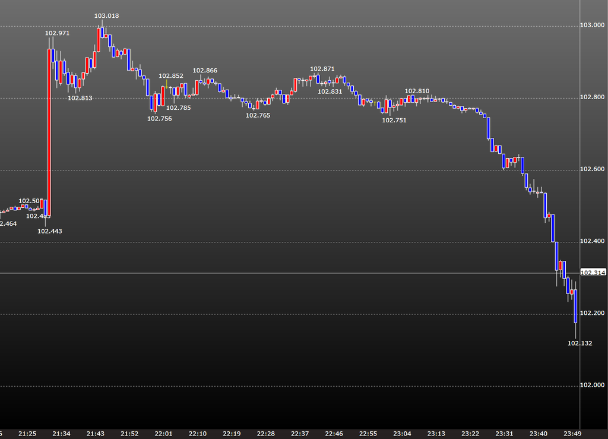
Task: Click the 21:52 time axis label
Action: pyautogui.click(x=129, y=434)
